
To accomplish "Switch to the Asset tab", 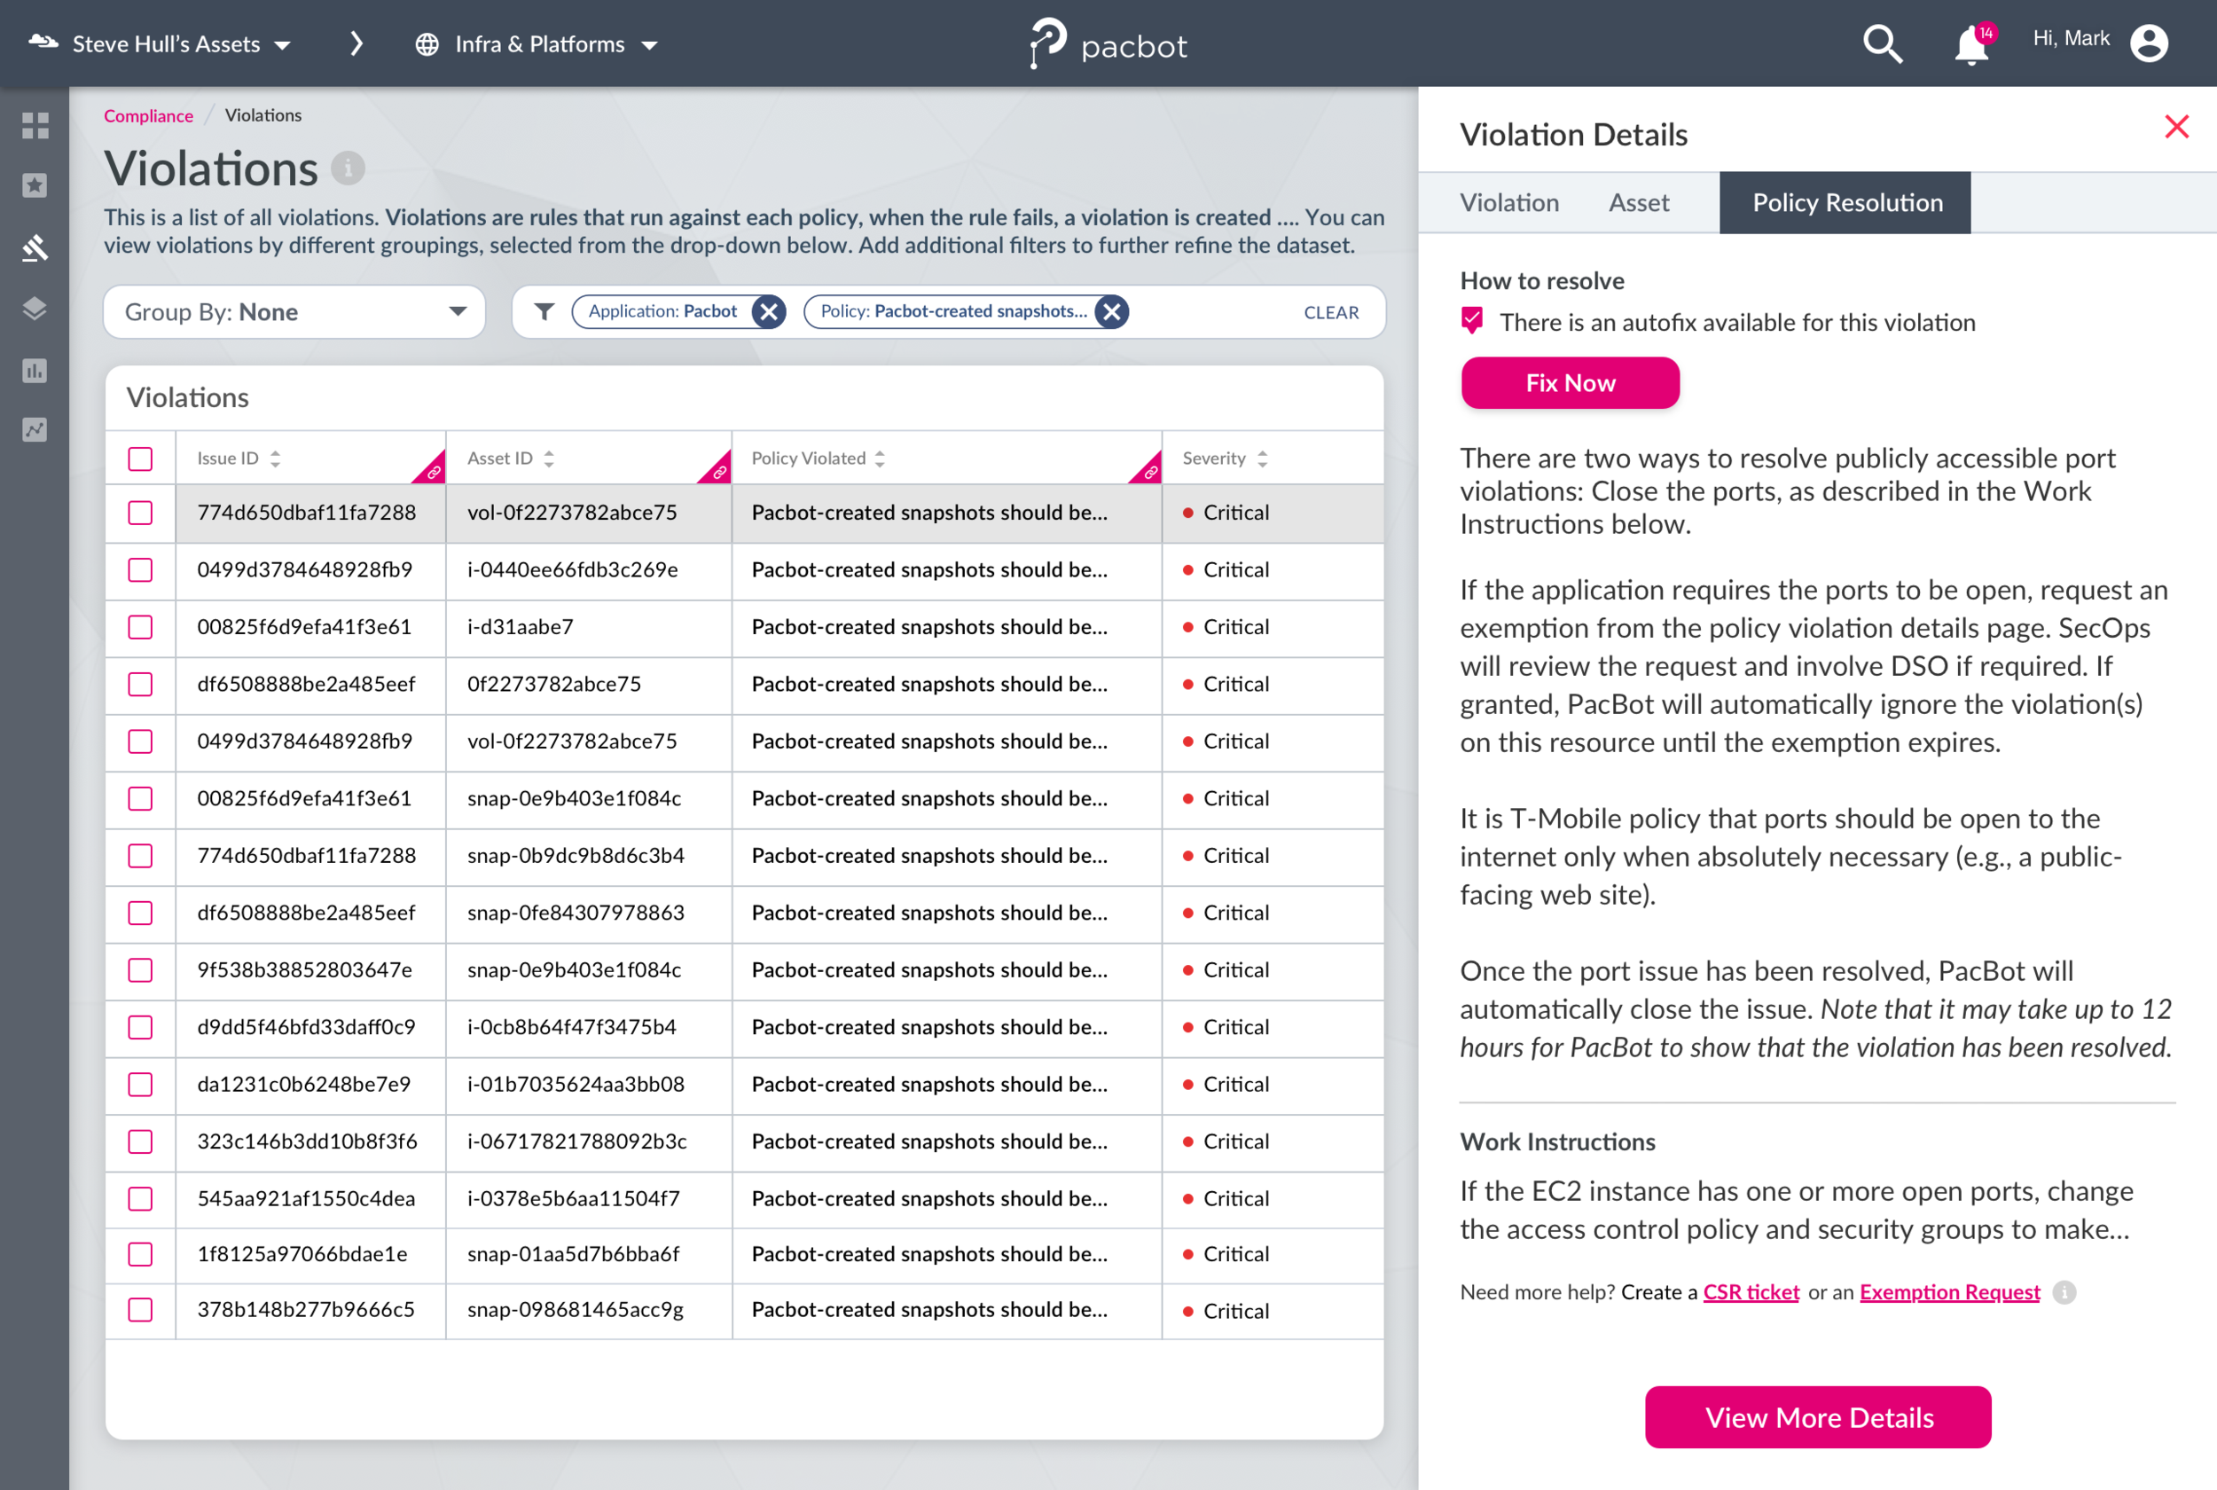I will (x=1639, y=202).
